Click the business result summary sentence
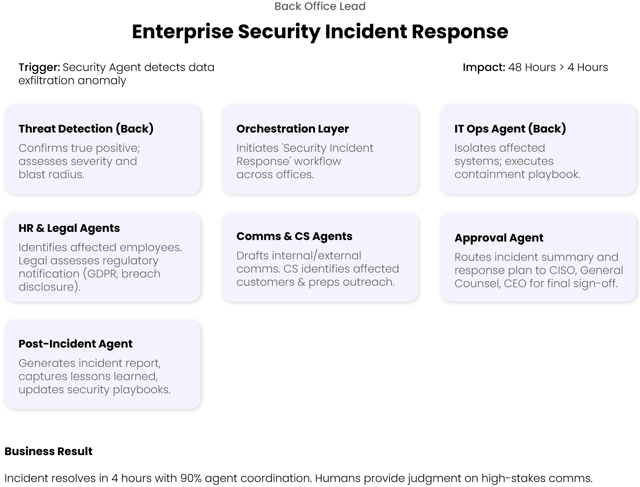 point(299,478)
